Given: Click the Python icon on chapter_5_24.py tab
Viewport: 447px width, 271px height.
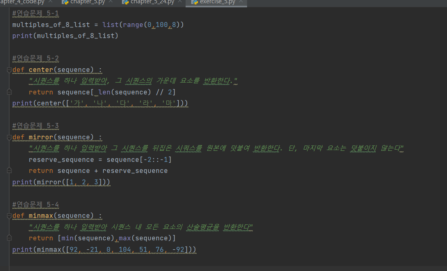Looking at the screenshot, I should tap(125, 2).
